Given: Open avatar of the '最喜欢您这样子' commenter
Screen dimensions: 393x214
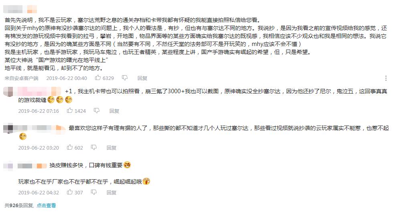Looking at the screenshot, I should (x=8, y=128).
